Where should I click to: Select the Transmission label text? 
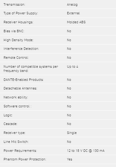[x=14, y=4]
